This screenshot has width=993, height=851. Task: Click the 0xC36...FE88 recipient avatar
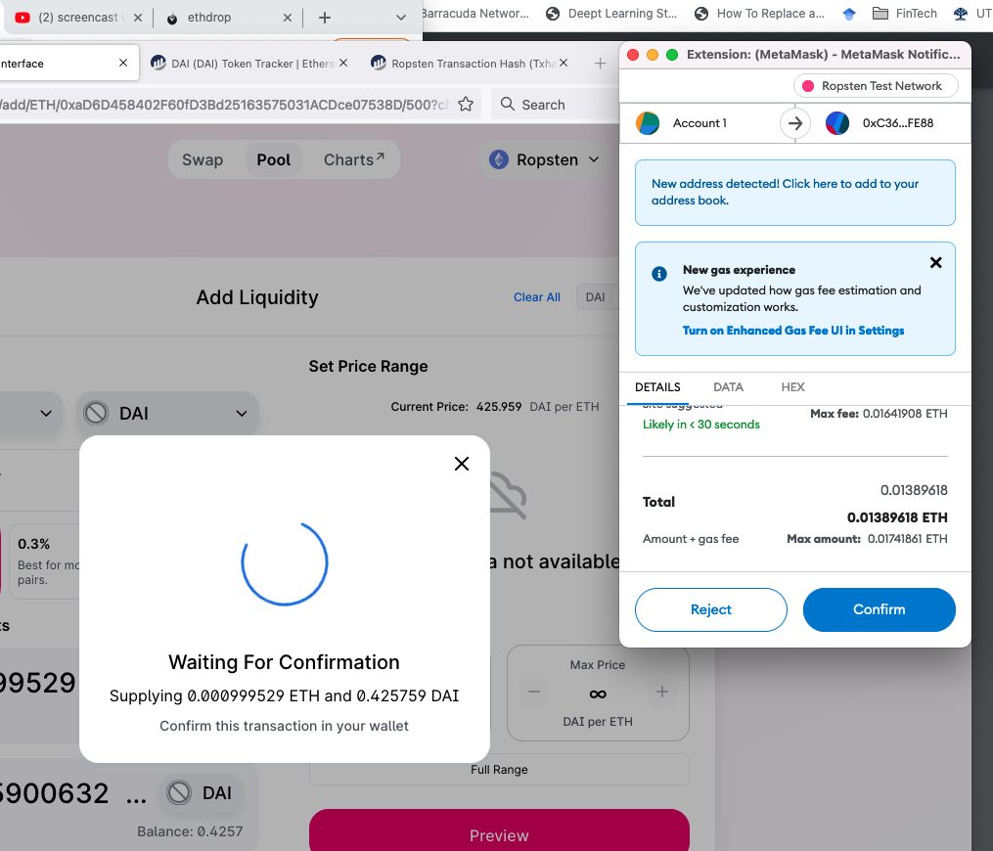pyautogui.click(x=836, y=123)
